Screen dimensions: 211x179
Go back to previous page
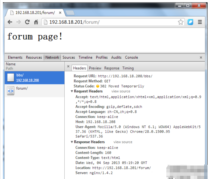pos(10,22)
